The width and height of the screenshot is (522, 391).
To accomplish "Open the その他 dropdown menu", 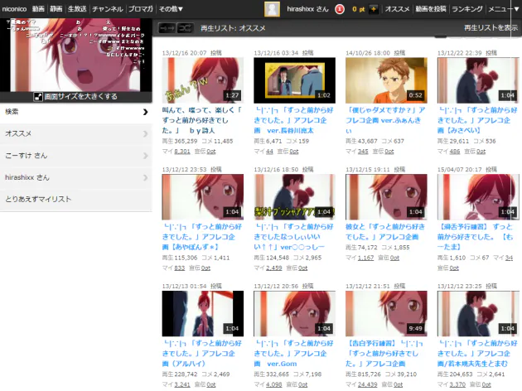I will click(172, 9).
